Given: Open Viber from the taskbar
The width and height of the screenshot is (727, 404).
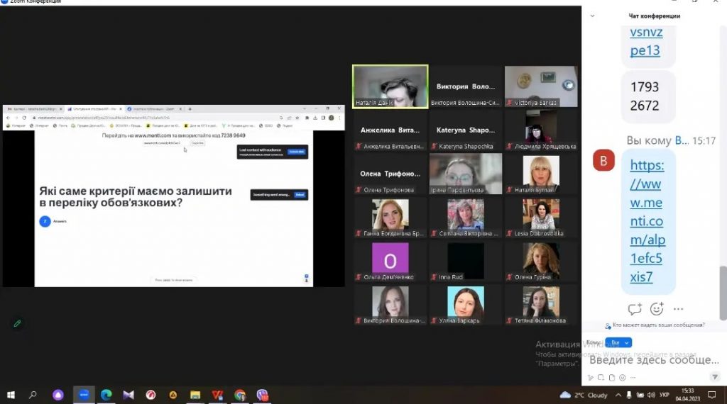Looking at the screenshot, I should pos(262,395).
